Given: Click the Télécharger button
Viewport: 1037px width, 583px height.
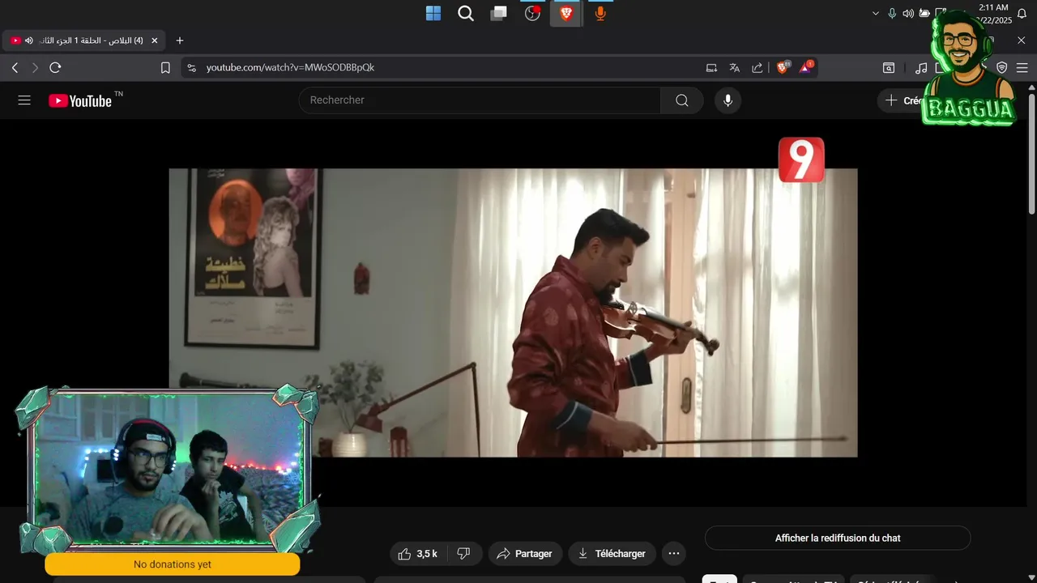Looking at the screenshot, I should [x=612, y=554].
